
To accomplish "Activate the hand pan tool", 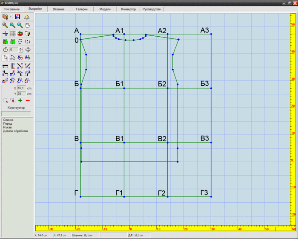I will (x=28, y=25).
